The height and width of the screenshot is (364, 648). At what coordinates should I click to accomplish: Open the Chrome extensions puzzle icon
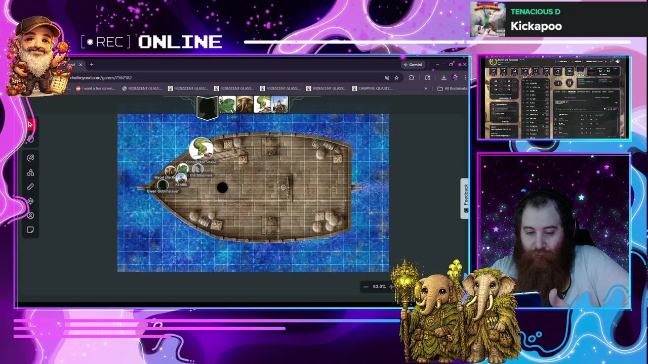click(x=411, y=78)
